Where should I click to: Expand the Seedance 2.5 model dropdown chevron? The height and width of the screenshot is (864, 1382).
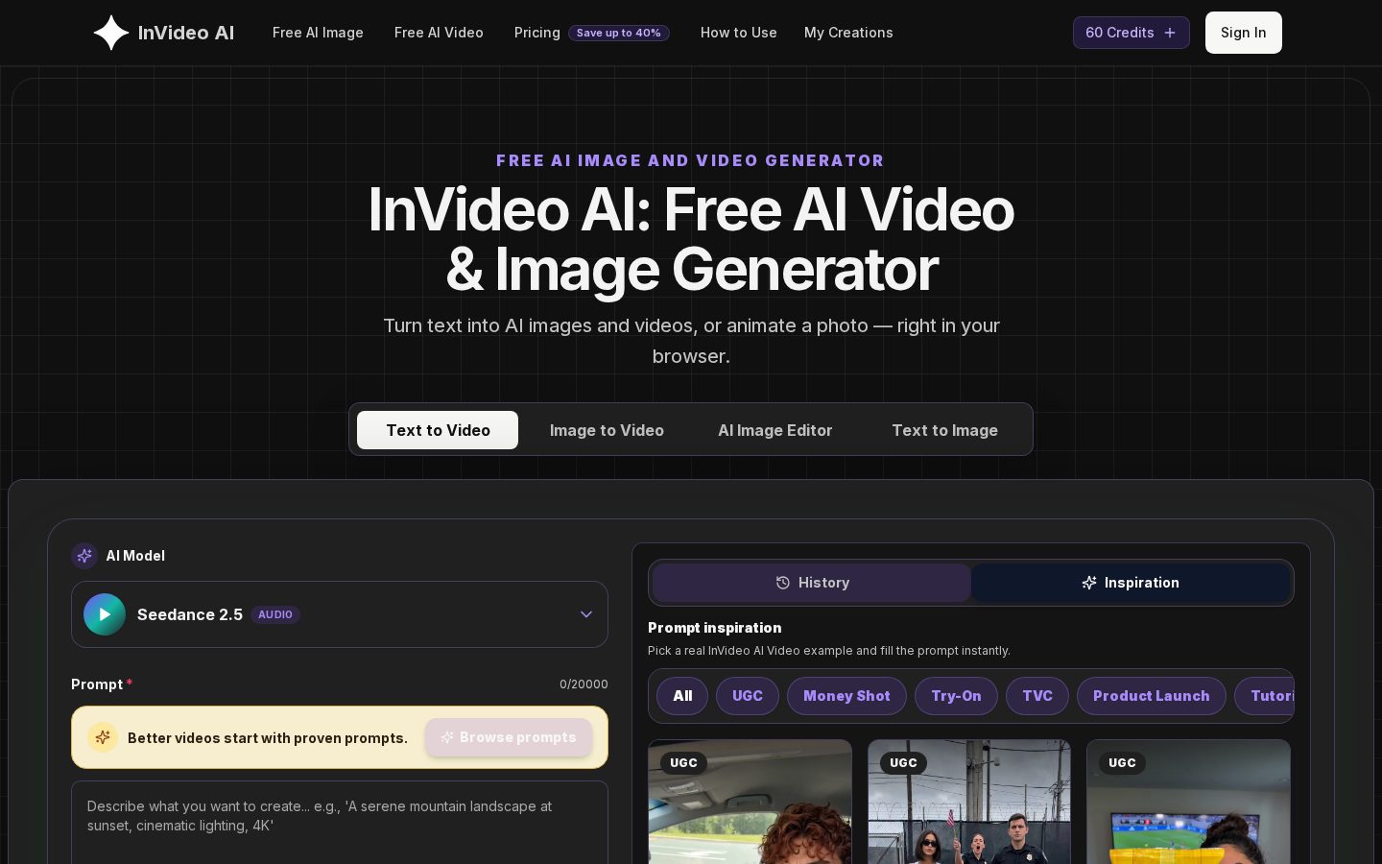[x=586, y=614]
